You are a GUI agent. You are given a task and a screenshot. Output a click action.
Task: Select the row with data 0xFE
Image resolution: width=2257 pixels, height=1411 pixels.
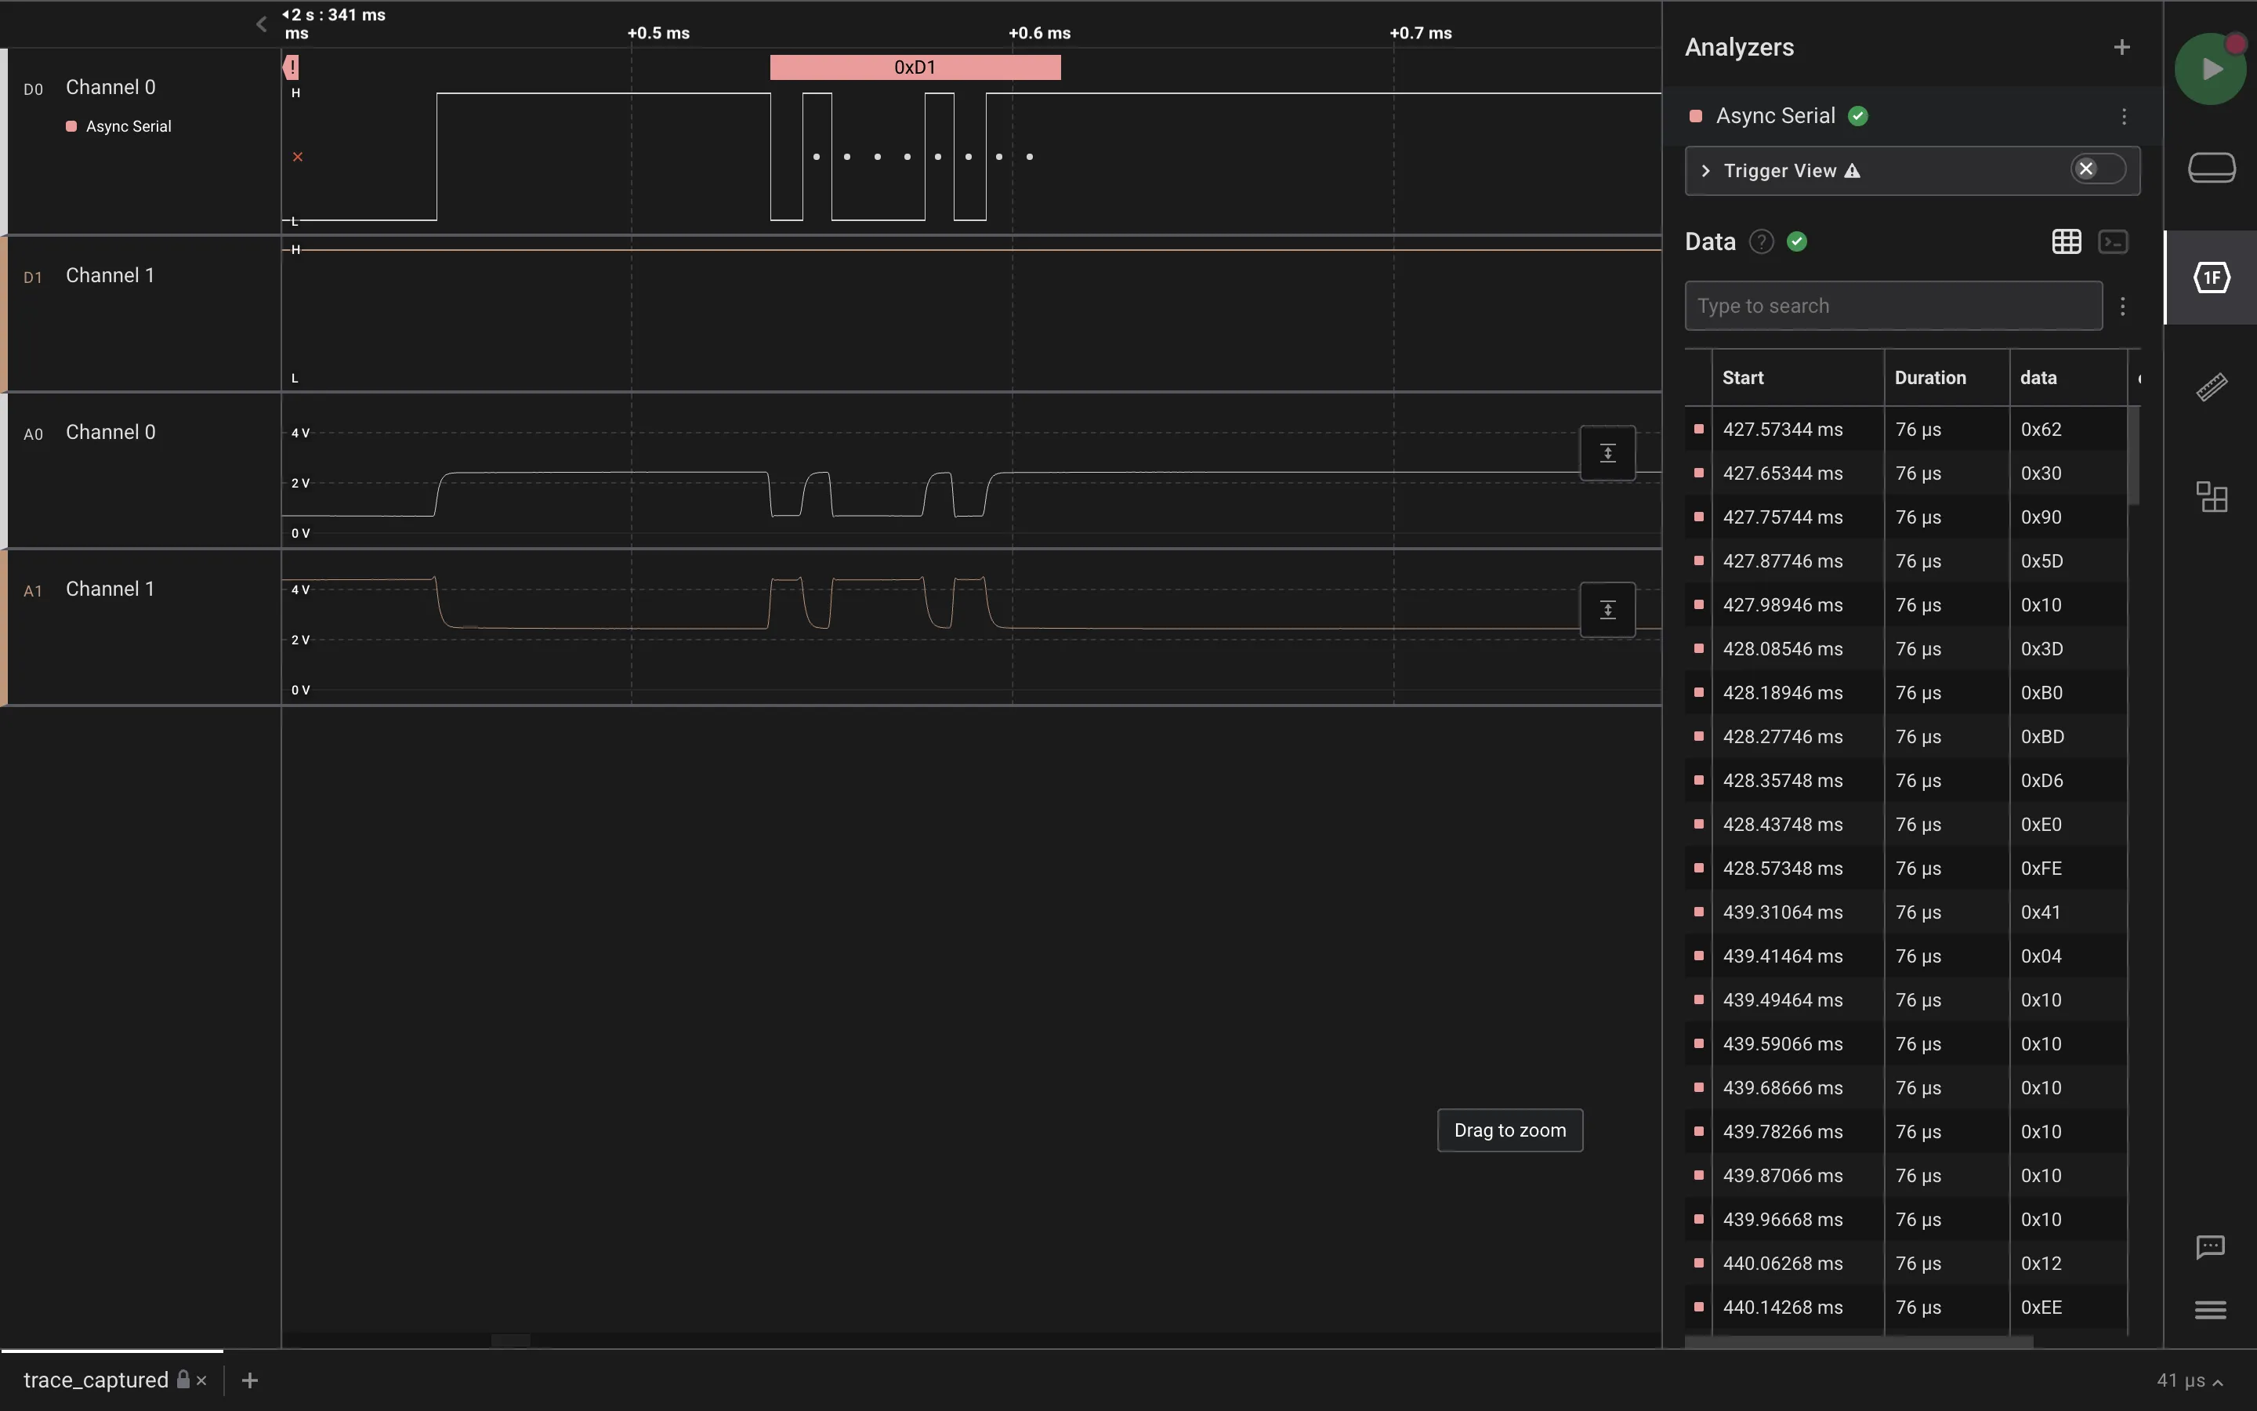(1907, 868)
